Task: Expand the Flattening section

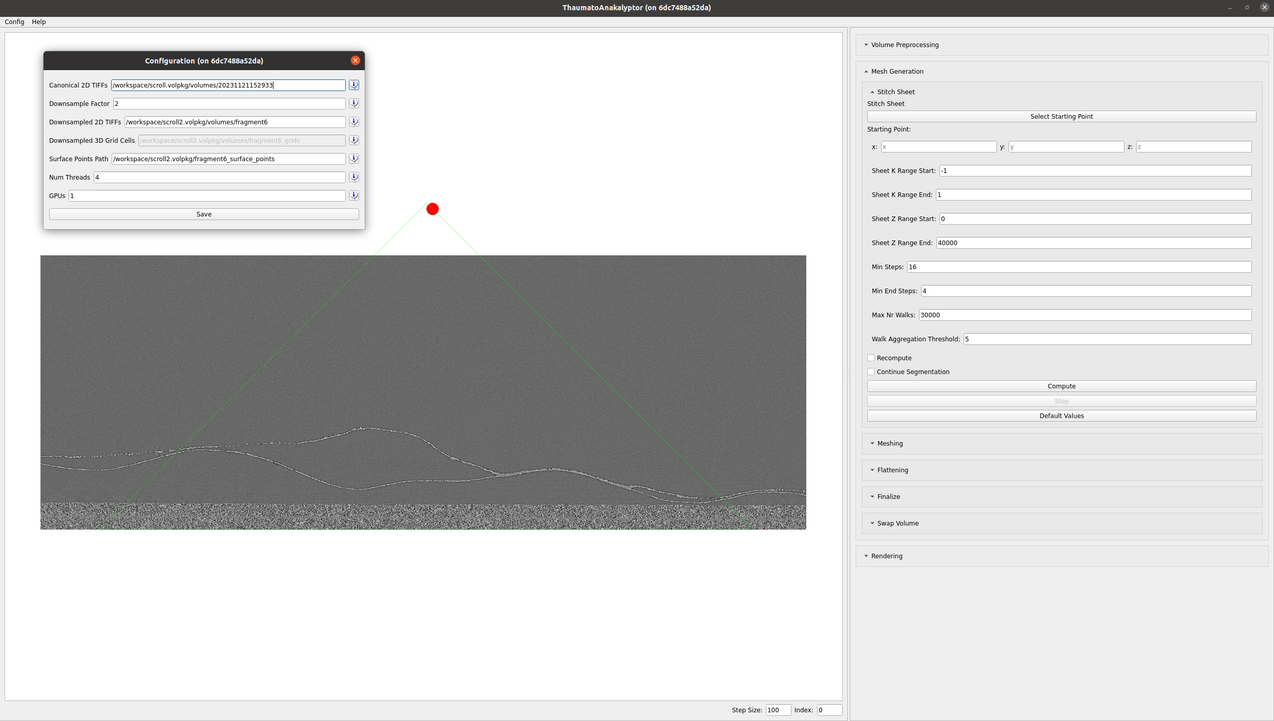Action: click(892, 470)
